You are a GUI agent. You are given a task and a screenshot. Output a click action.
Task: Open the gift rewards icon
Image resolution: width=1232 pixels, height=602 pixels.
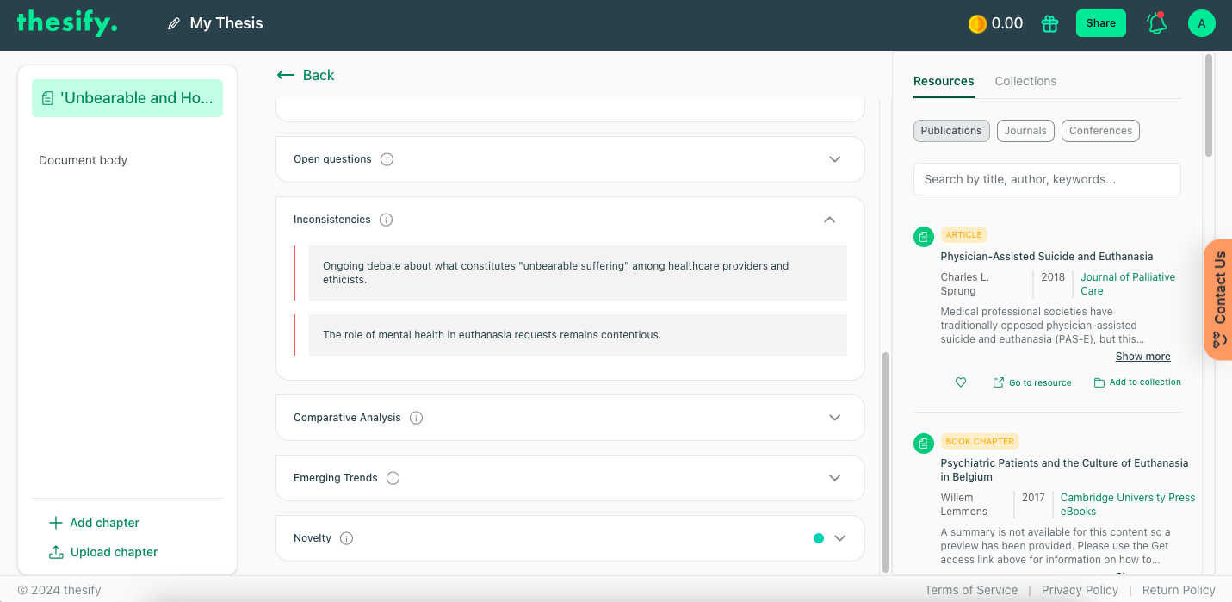click(1049, 23)
